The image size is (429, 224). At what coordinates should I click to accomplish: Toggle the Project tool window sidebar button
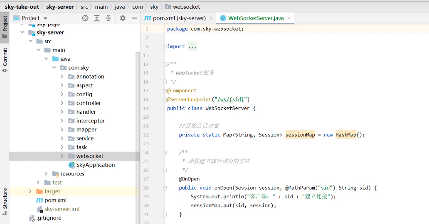click(5, 27)
